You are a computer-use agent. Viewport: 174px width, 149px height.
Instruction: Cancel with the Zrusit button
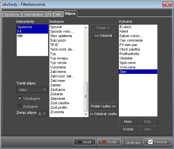click(x=109, y=142)
